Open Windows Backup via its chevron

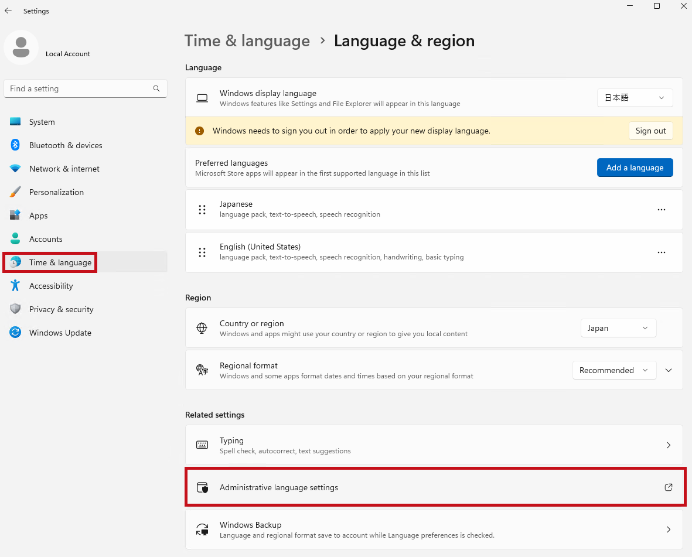tap(668, 529)
